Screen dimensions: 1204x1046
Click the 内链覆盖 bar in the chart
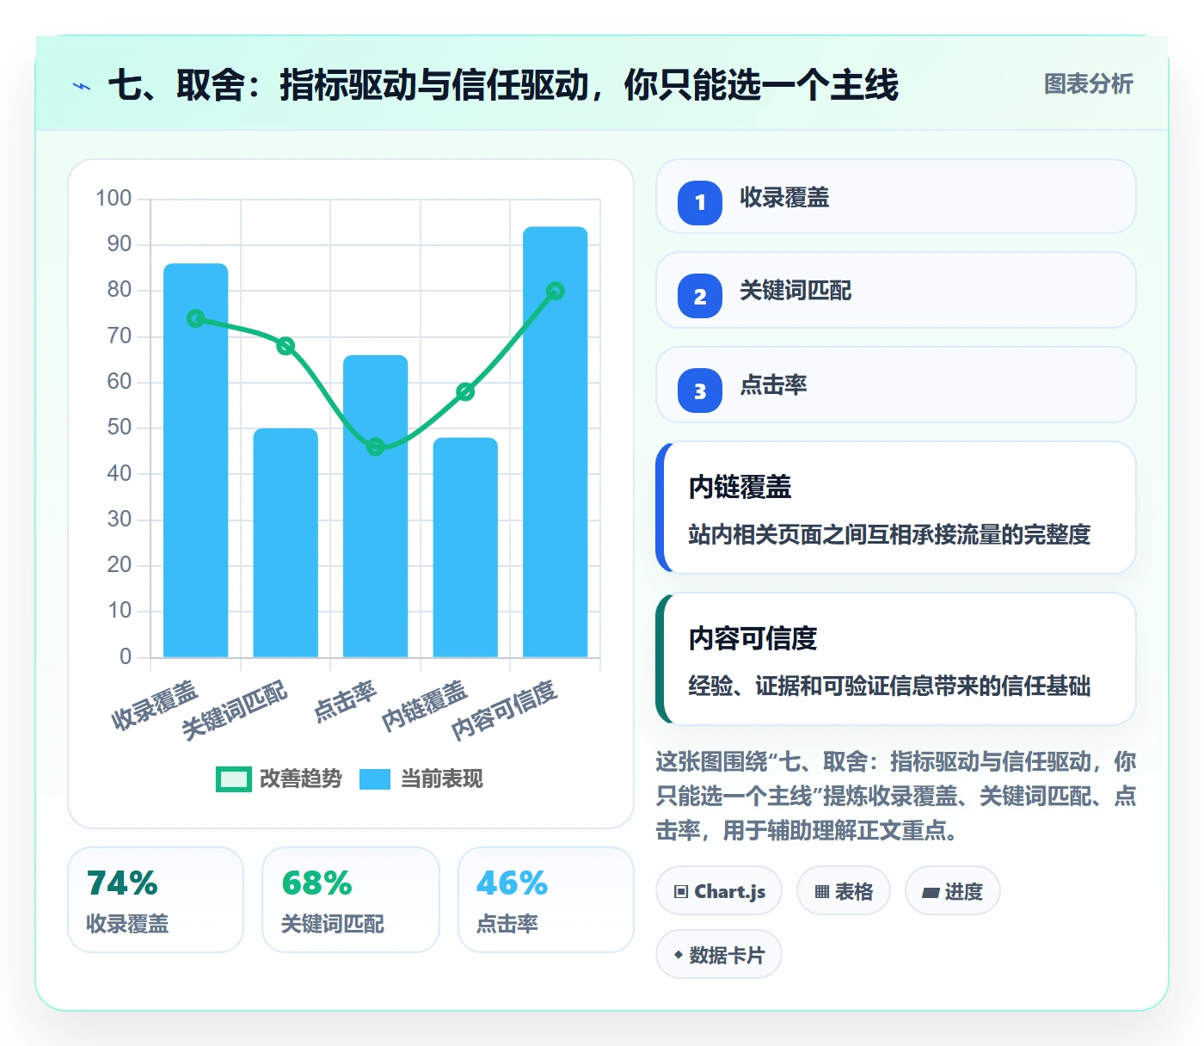(x=465, y=548)
